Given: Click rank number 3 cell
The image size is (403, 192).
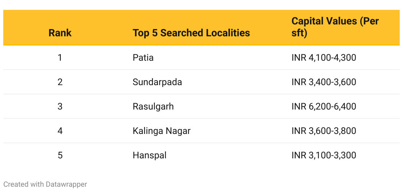Looking at the screenshot, I should (60, 106).
